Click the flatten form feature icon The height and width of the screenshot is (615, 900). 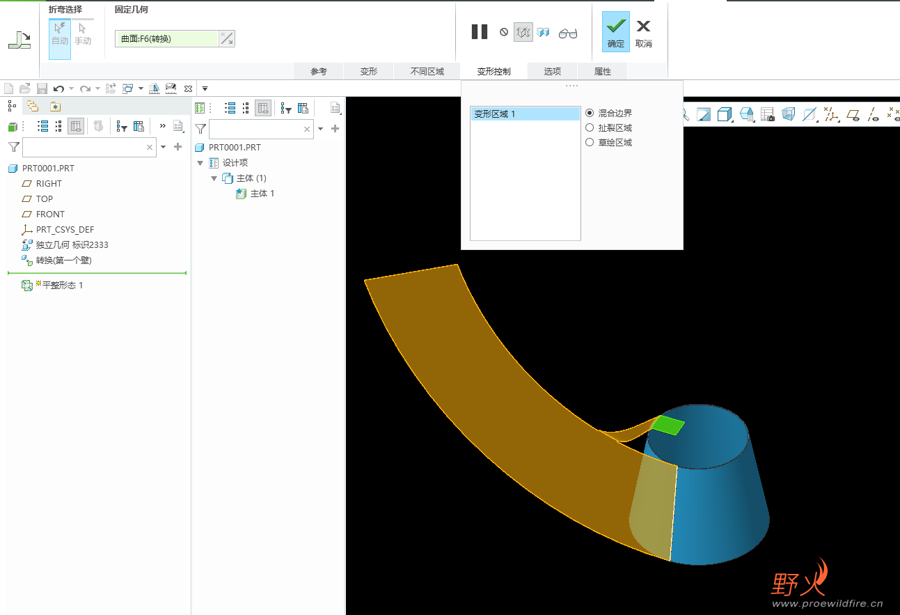click(x=19, y=40)
